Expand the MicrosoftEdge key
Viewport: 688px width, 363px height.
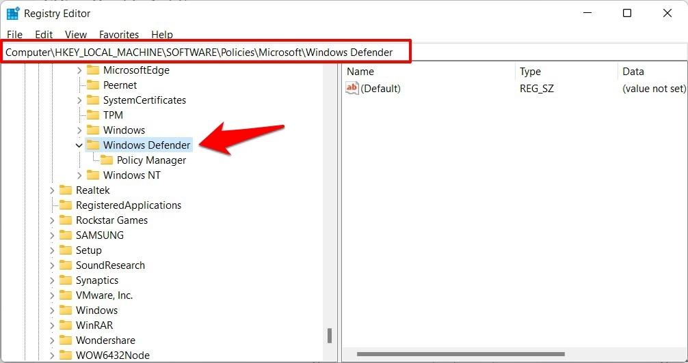pyautogui.click(x=79, y=70)
